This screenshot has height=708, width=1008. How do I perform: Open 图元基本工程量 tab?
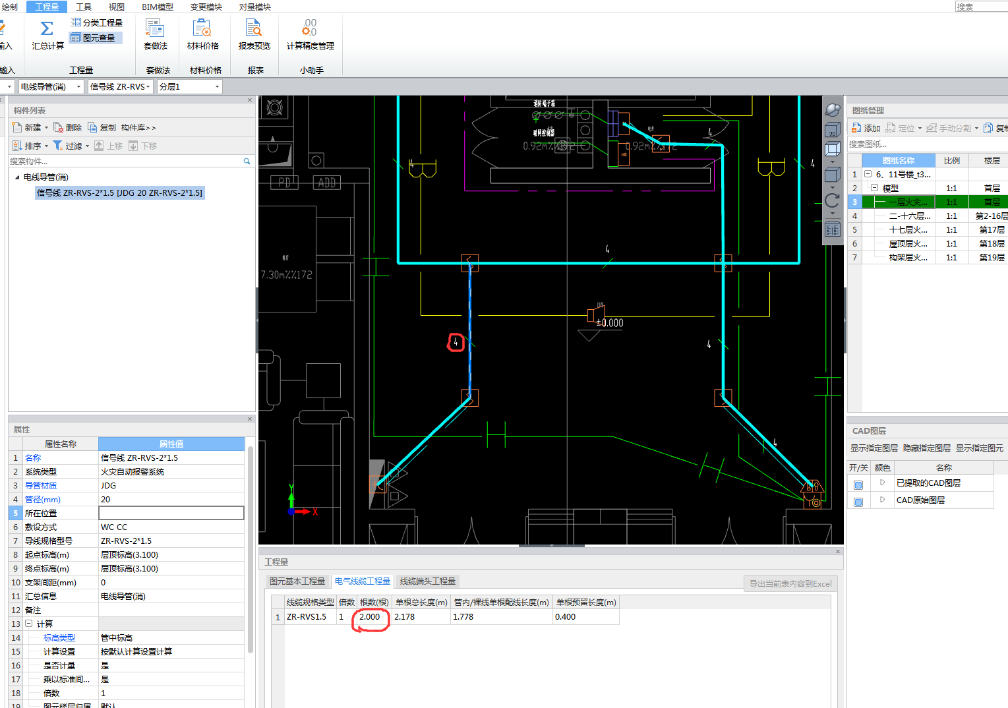click(297, 581)
